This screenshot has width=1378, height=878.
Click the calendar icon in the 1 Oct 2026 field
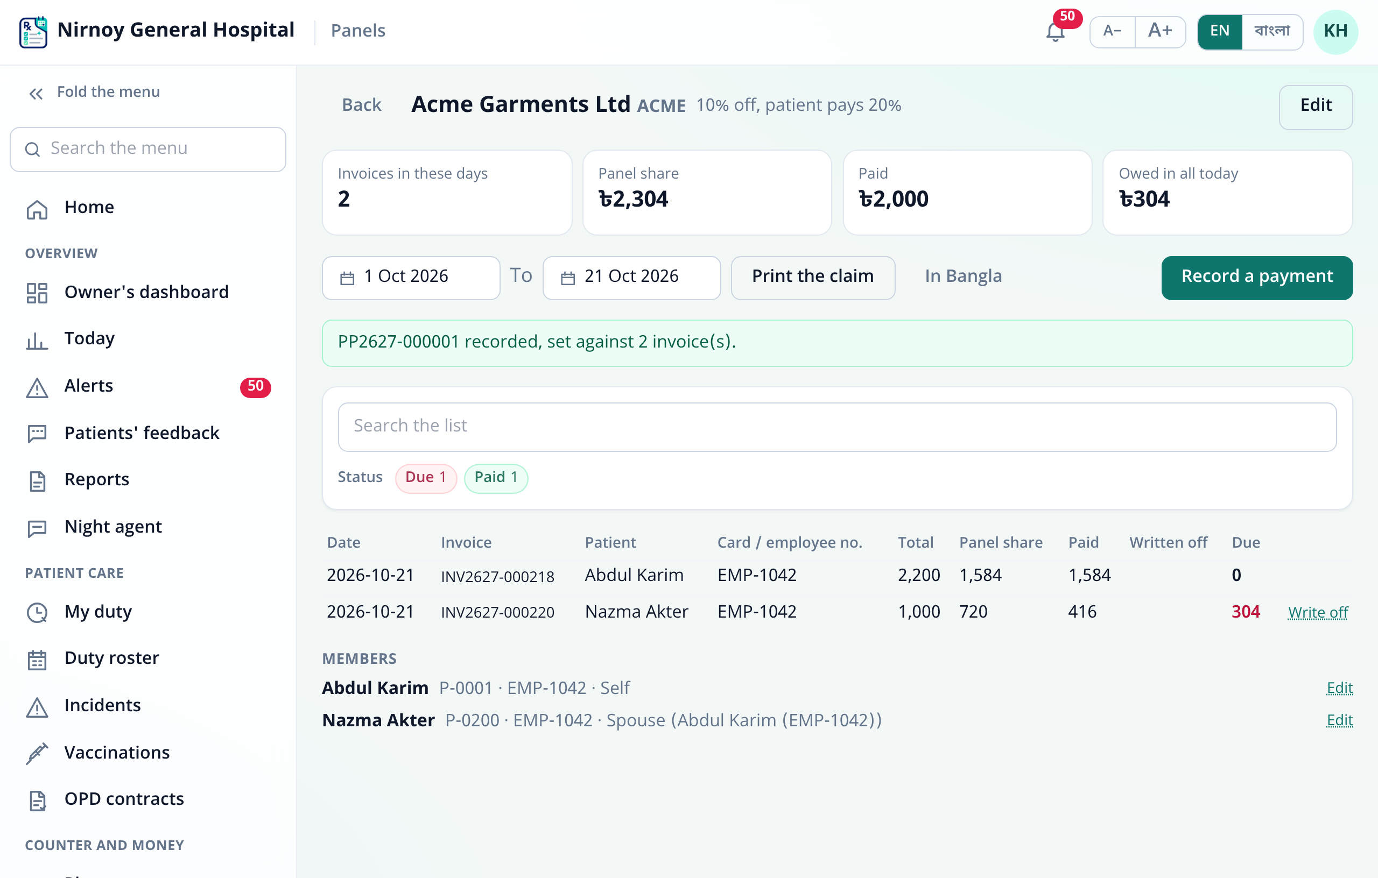pos(347,278)
